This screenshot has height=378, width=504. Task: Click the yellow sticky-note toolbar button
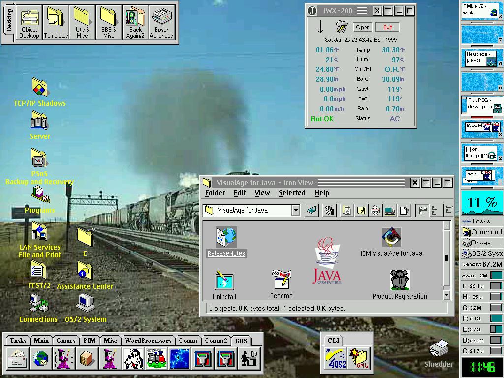[361, 211]
